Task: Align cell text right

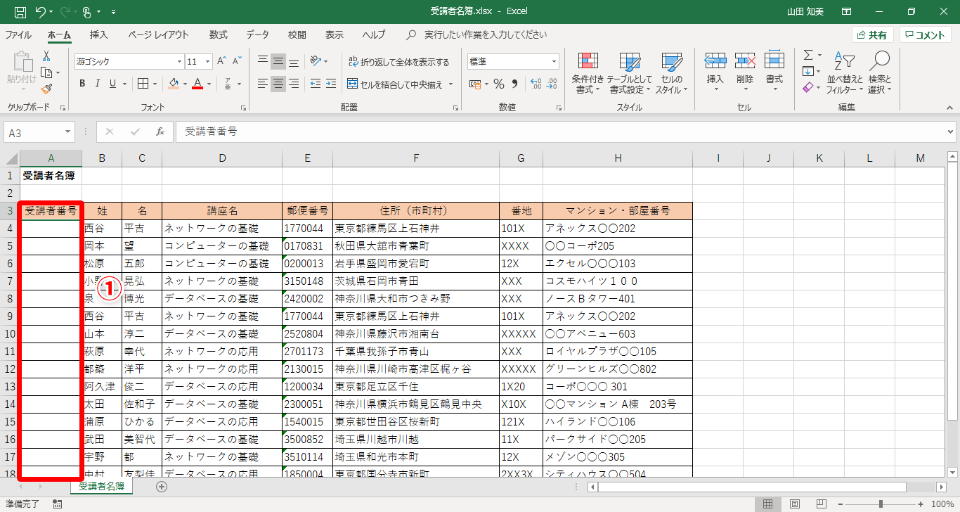Action: coord(294,84)
